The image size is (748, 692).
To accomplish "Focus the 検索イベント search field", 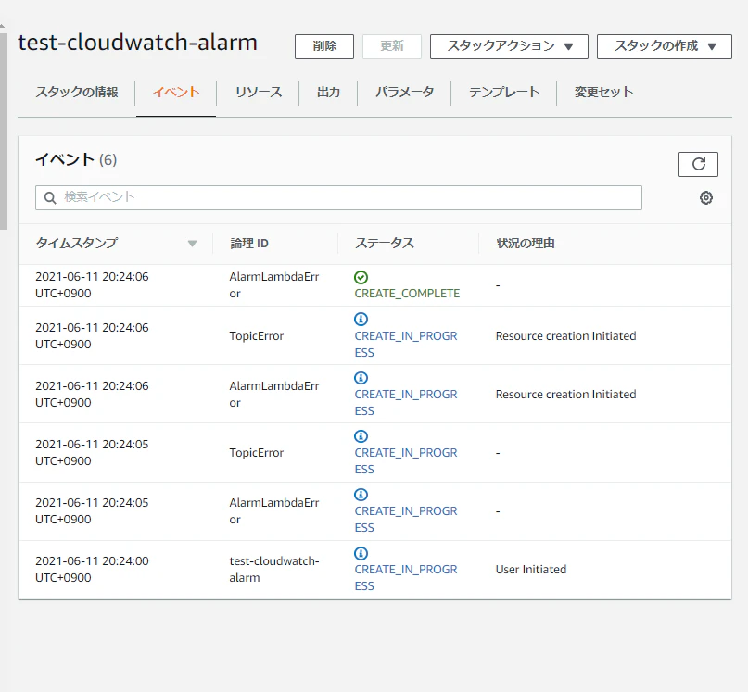I will pyautogui.click(x=338, y=198).
